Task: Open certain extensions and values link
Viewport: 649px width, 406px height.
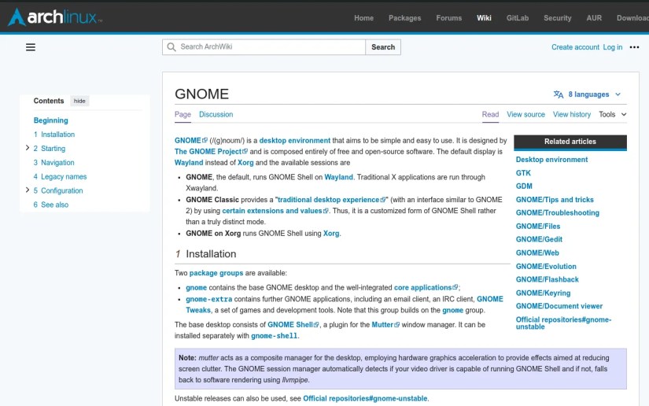Action: pyautogui.click(x=275, y=211)
